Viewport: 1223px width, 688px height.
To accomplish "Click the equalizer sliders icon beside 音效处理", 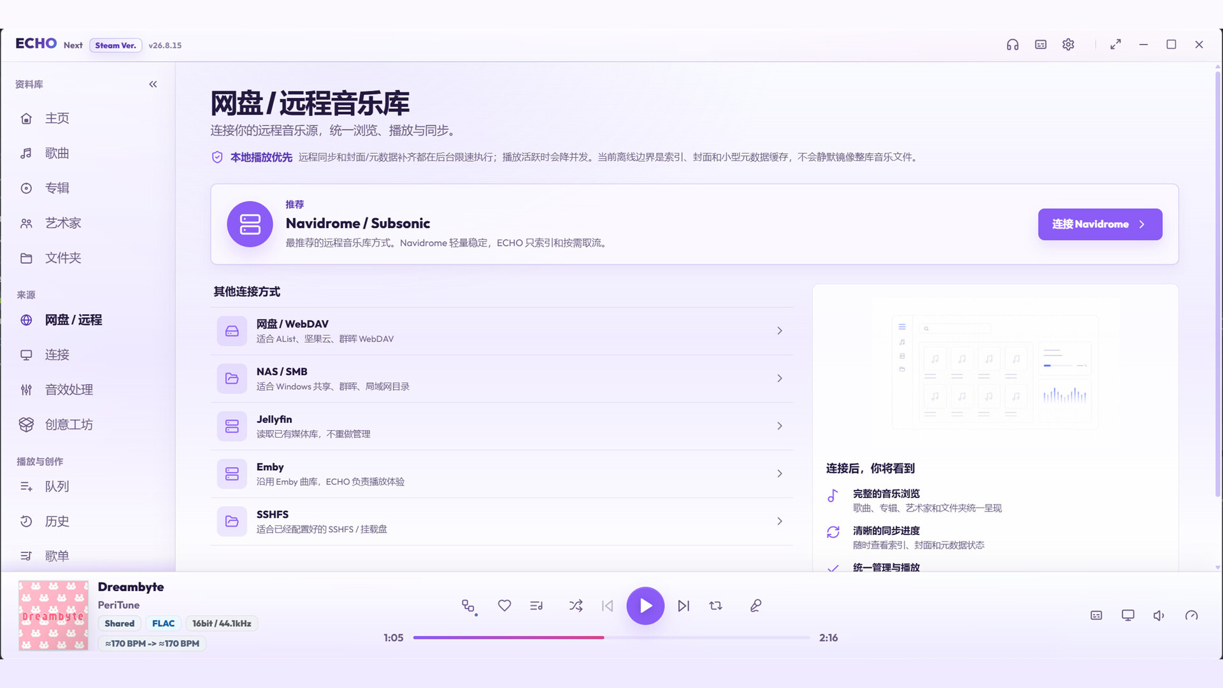I will click(26, 390).
